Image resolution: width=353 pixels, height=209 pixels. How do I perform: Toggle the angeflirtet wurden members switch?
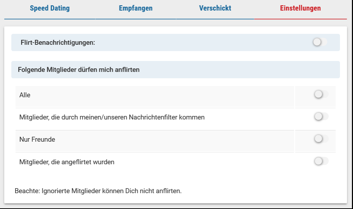tap(321, 161)
